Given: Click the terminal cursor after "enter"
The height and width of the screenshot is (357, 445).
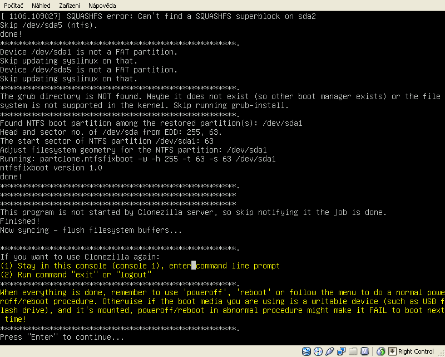Looking at the screenshot, I should click(194, 266).
